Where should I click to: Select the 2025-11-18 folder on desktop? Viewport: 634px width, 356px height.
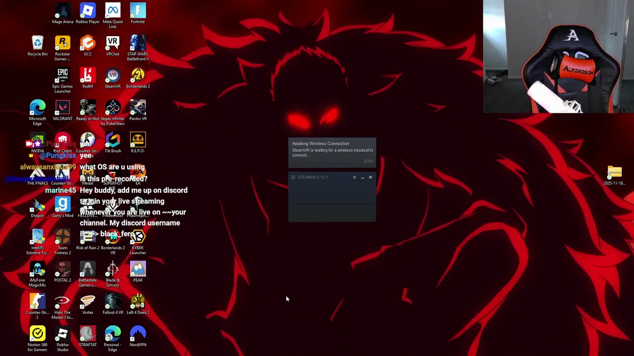(x=614, y=175)
